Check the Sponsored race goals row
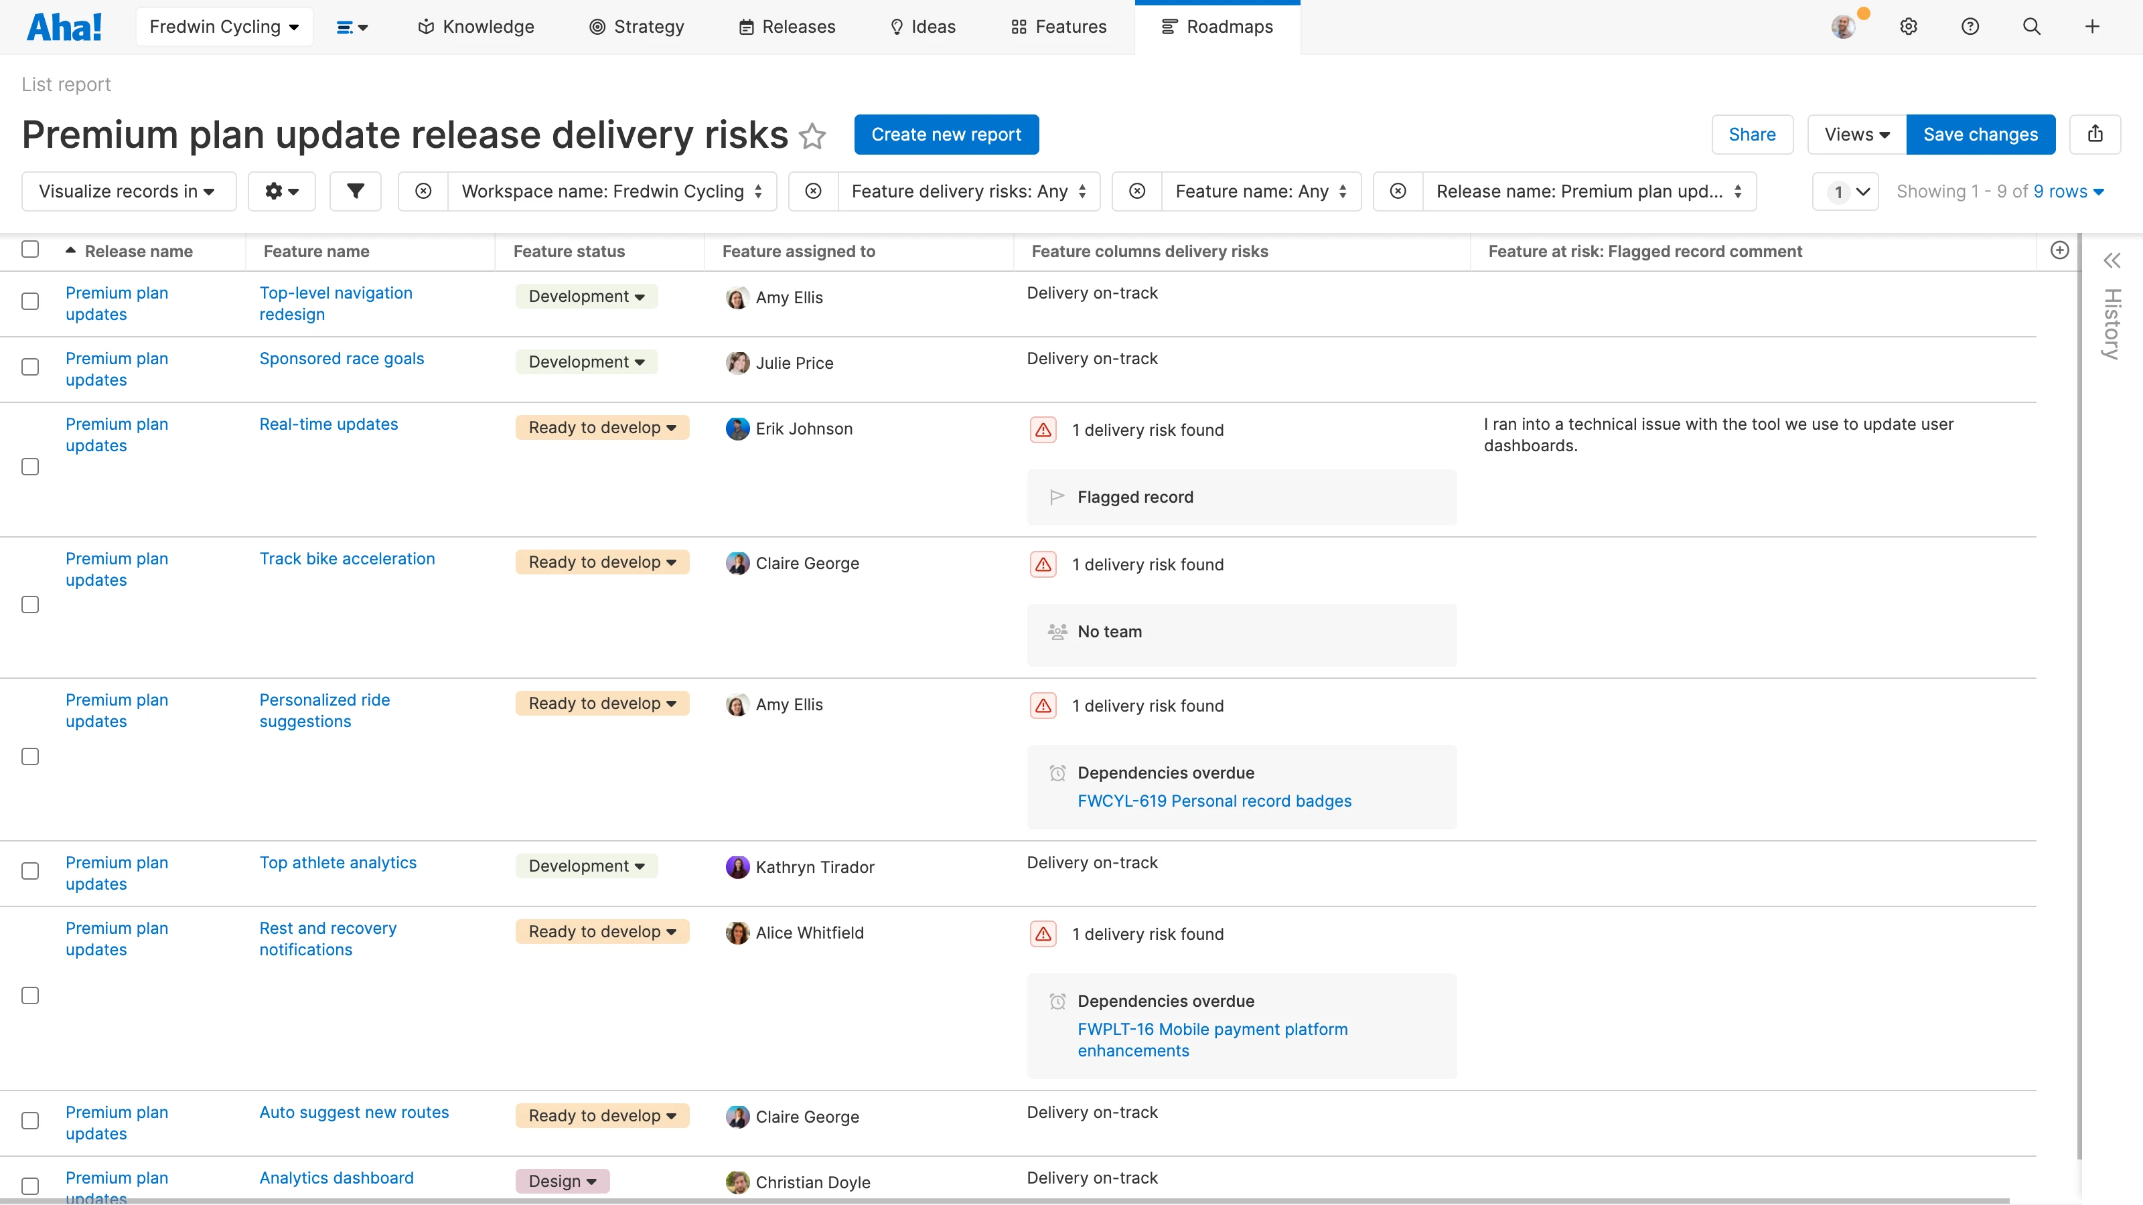2143x1205 pixels. [30, 367]
